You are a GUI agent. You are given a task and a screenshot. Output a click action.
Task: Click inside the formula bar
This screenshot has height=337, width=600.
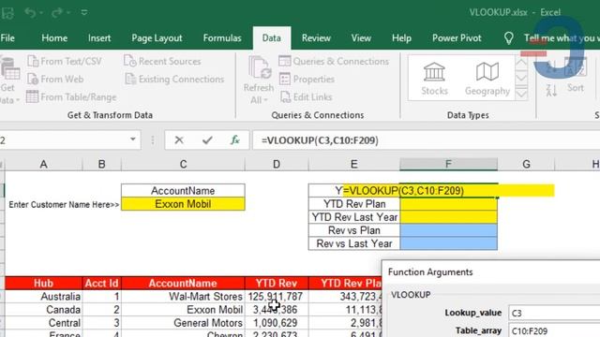426,140
